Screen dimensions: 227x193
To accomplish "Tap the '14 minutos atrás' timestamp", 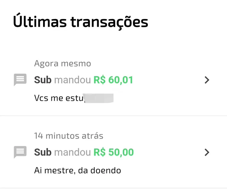I will click(x=69, y=136).
